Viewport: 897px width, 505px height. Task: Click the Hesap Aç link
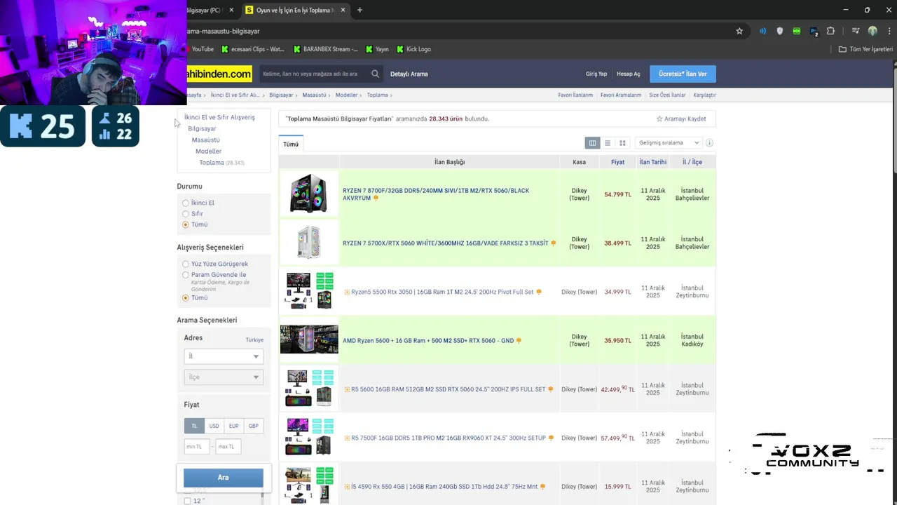629,74
